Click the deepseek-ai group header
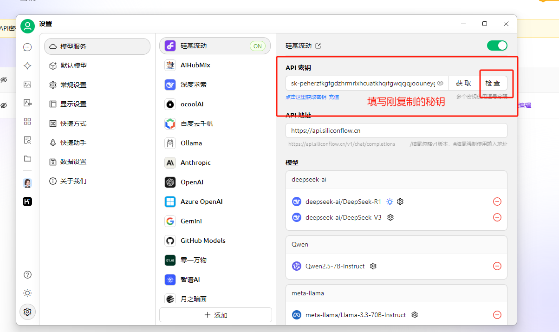This screenshot has height=332, width=559. pyautogui.click(x=396, y=179)
